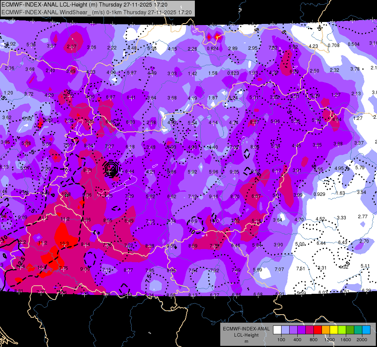The height and width of the screenshot is (347, 377).
Task: Click the legend tick label "2000"
Action: (x=362, y=340)
